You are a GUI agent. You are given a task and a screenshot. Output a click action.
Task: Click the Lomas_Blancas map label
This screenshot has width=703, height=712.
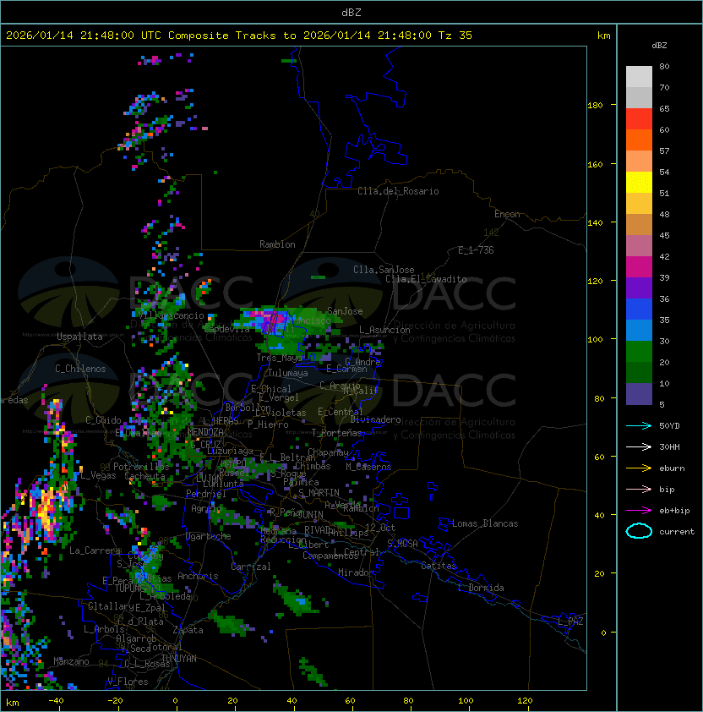(x=485, y=523)
